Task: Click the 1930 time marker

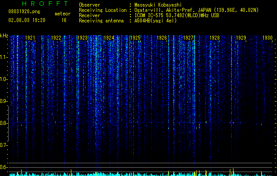Action: pos(267,37)
